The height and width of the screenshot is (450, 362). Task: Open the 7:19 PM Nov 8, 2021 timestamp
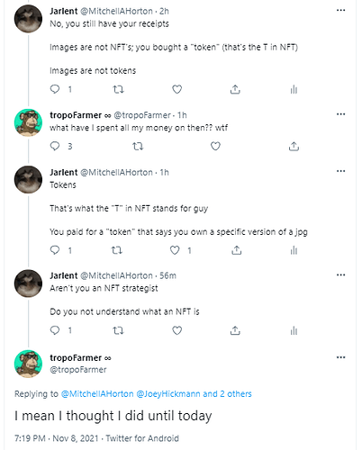coord(57,438)
